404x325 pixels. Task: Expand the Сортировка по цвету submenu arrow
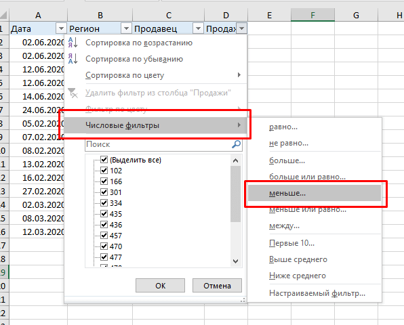click(239, 75)
